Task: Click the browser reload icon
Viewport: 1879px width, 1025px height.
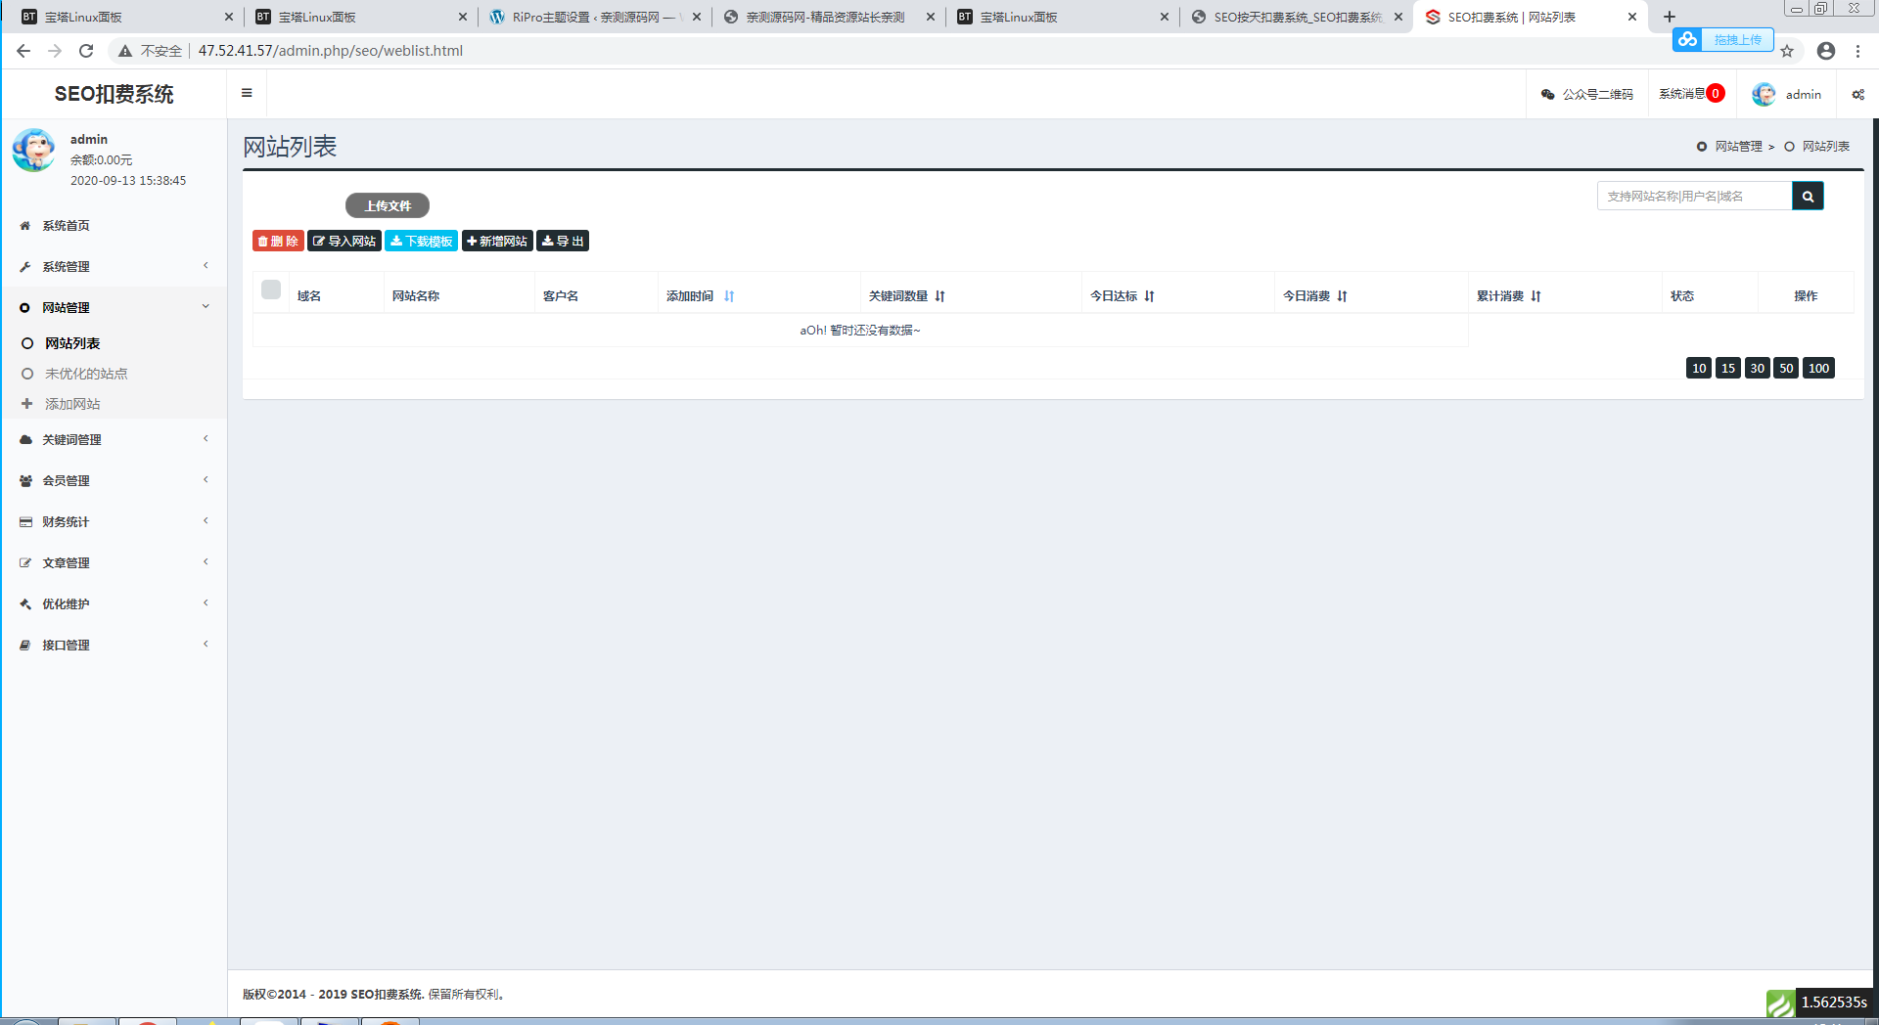Action: (86, 51)
